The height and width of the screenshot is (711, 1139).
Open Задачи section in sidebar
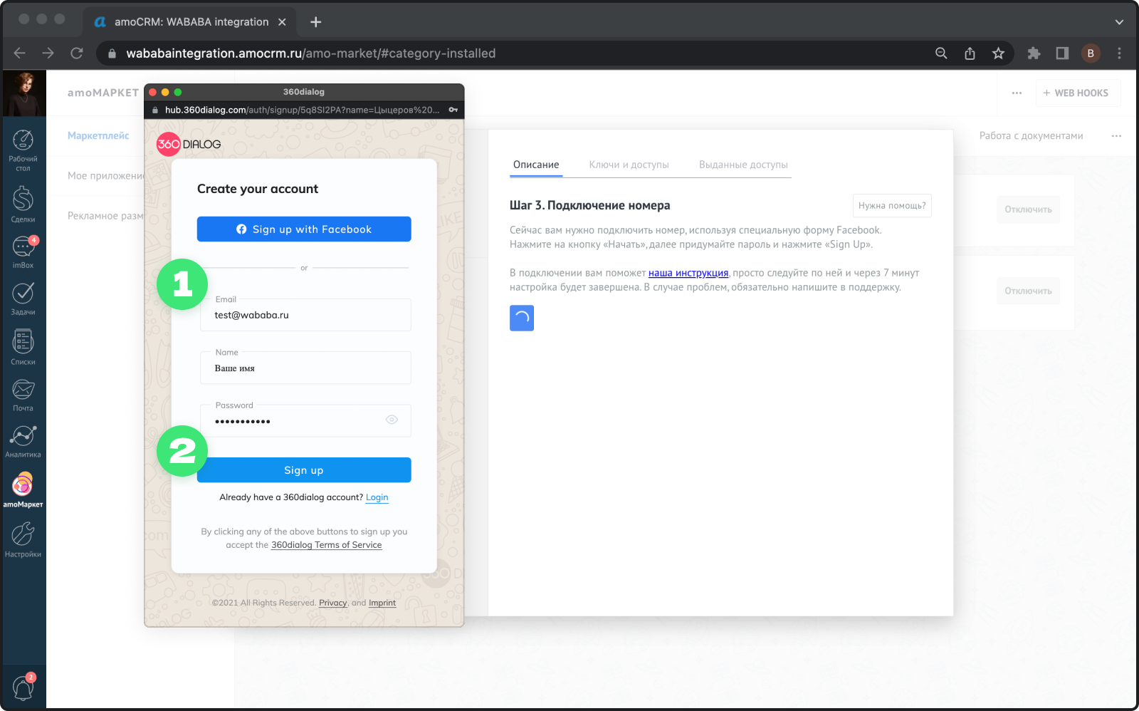23,299
